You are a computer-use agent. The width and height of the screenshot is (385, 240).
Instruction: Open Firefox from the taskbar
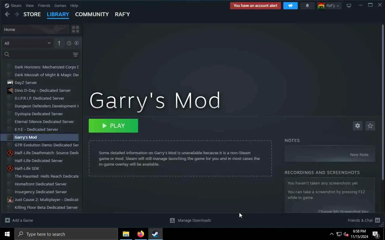click(140, 234)
